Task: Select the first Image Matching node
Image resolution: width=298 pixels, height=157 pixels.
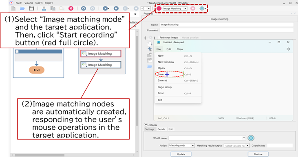Action: (x=101, y=53)
